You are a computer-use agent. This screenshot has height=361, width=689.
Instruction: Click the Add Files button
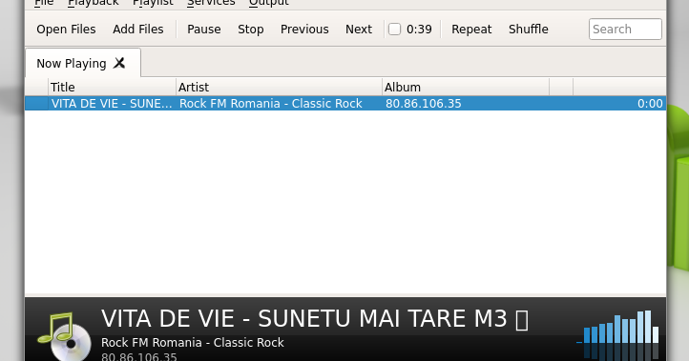tap(138, 30)
